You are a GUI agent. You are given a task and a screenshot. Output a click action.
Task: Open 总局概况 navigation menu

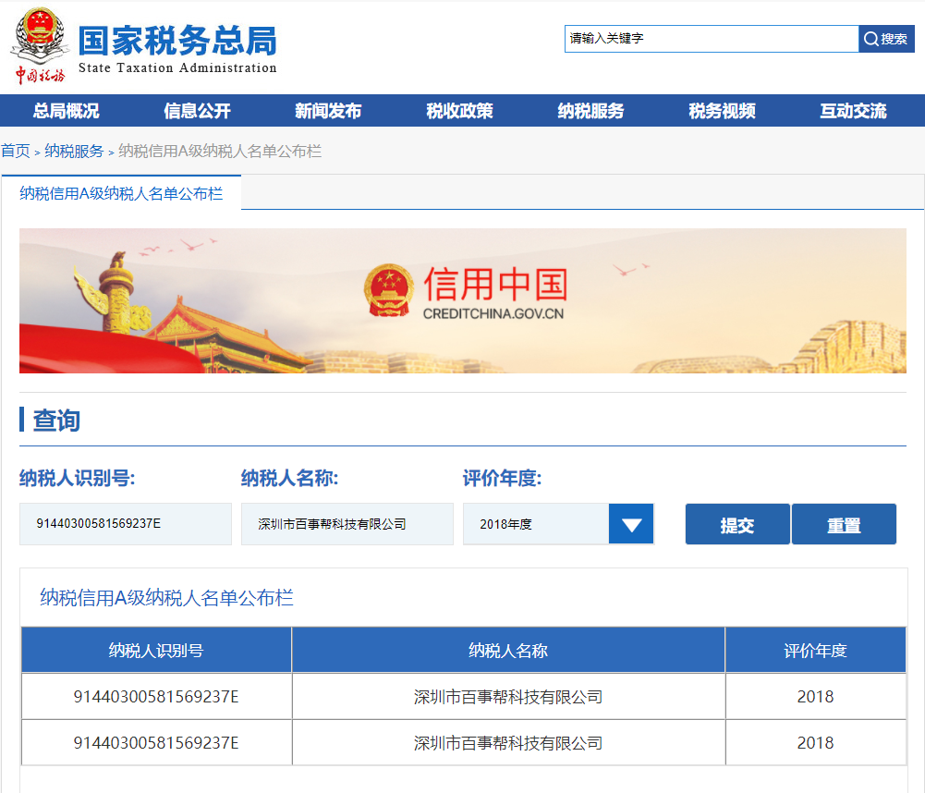[66, 111]
